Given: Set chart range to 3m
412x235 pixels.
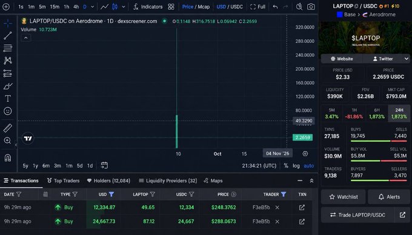Looking at the screenshot, I should point(58,166).
